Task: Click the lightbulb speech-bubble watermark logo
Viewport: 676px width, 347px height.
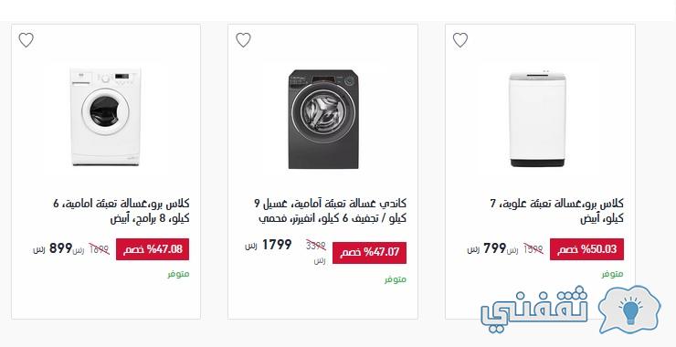Action: point(630,309)
